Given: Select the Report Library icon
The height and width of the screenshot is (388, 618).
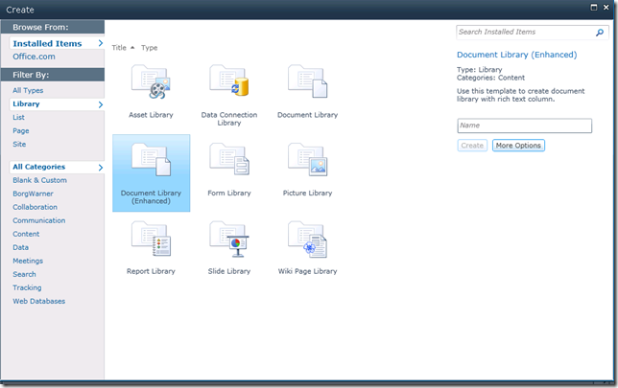Looking at the screenshot, I should pyautogui.click(x=151, y=240).
